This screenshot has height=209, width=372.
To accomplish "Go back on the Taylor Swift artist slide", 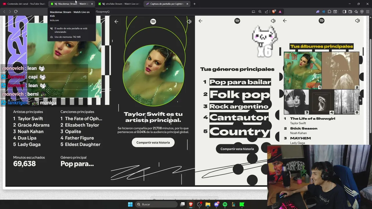I will (116, 21).
